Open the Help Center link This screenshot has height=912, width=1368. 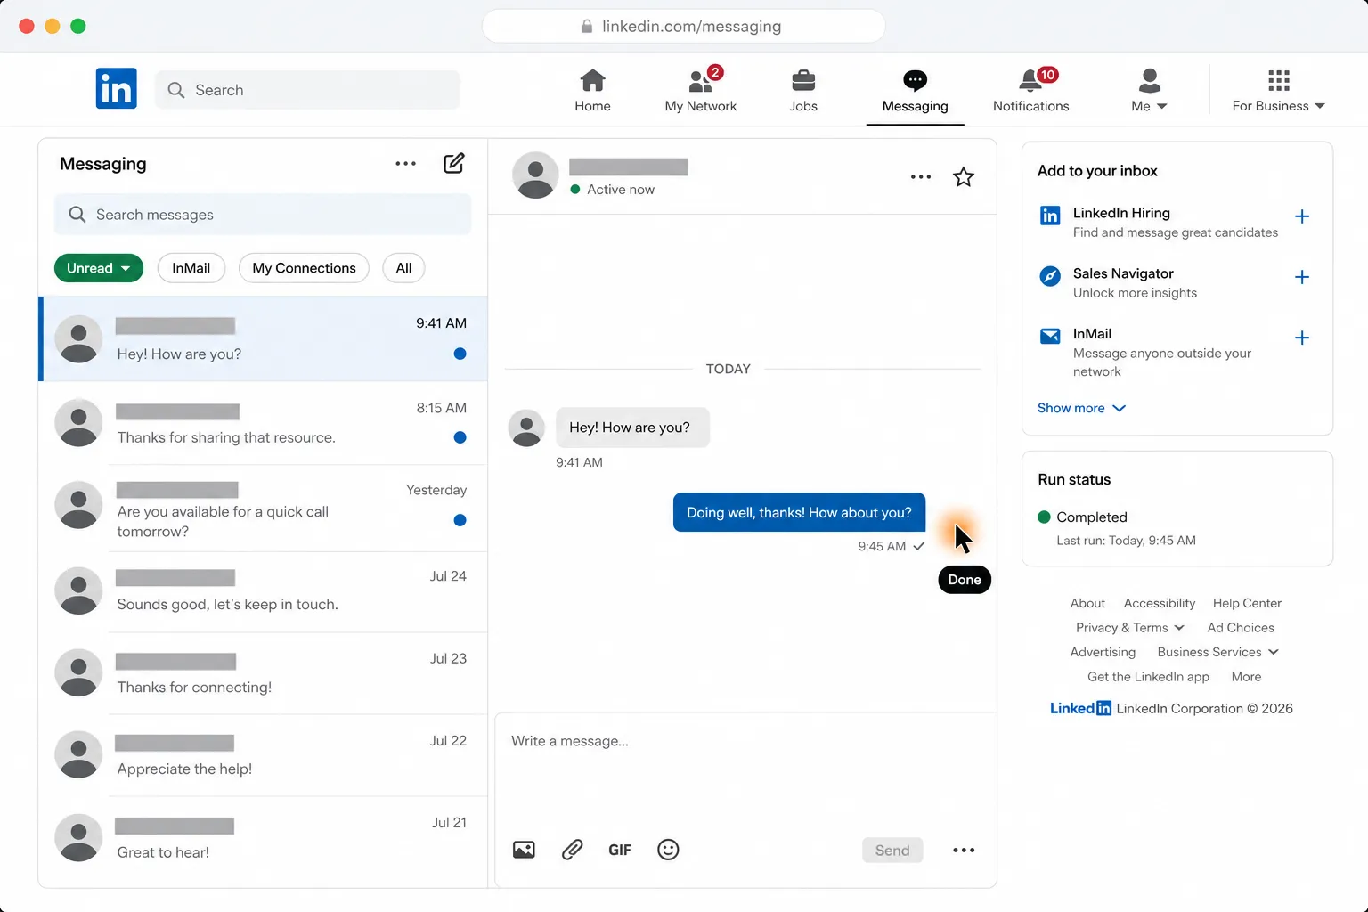(1247, 603)
